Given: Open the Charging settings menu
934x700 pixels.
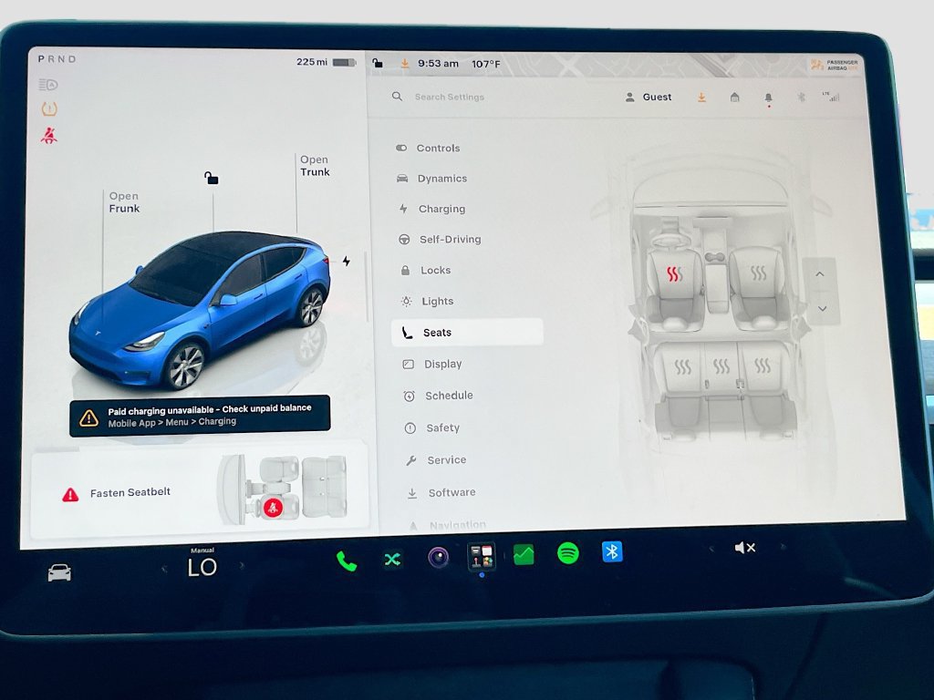Looking at the screenshot, I should point(432,209).
